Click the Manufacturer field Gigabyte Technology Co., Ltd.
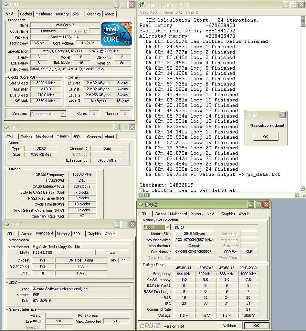The height and width of the screenshot is (331, 306). [x=81, y=247]
